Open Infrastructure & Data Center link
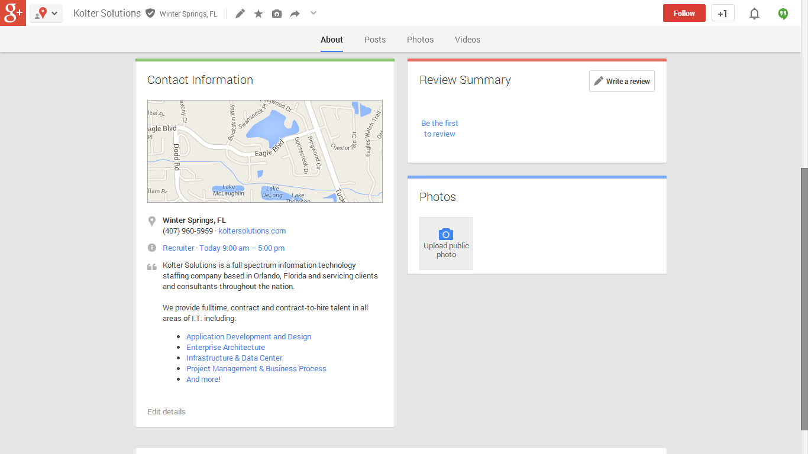 pyautogui.click(x=234, y=358)
